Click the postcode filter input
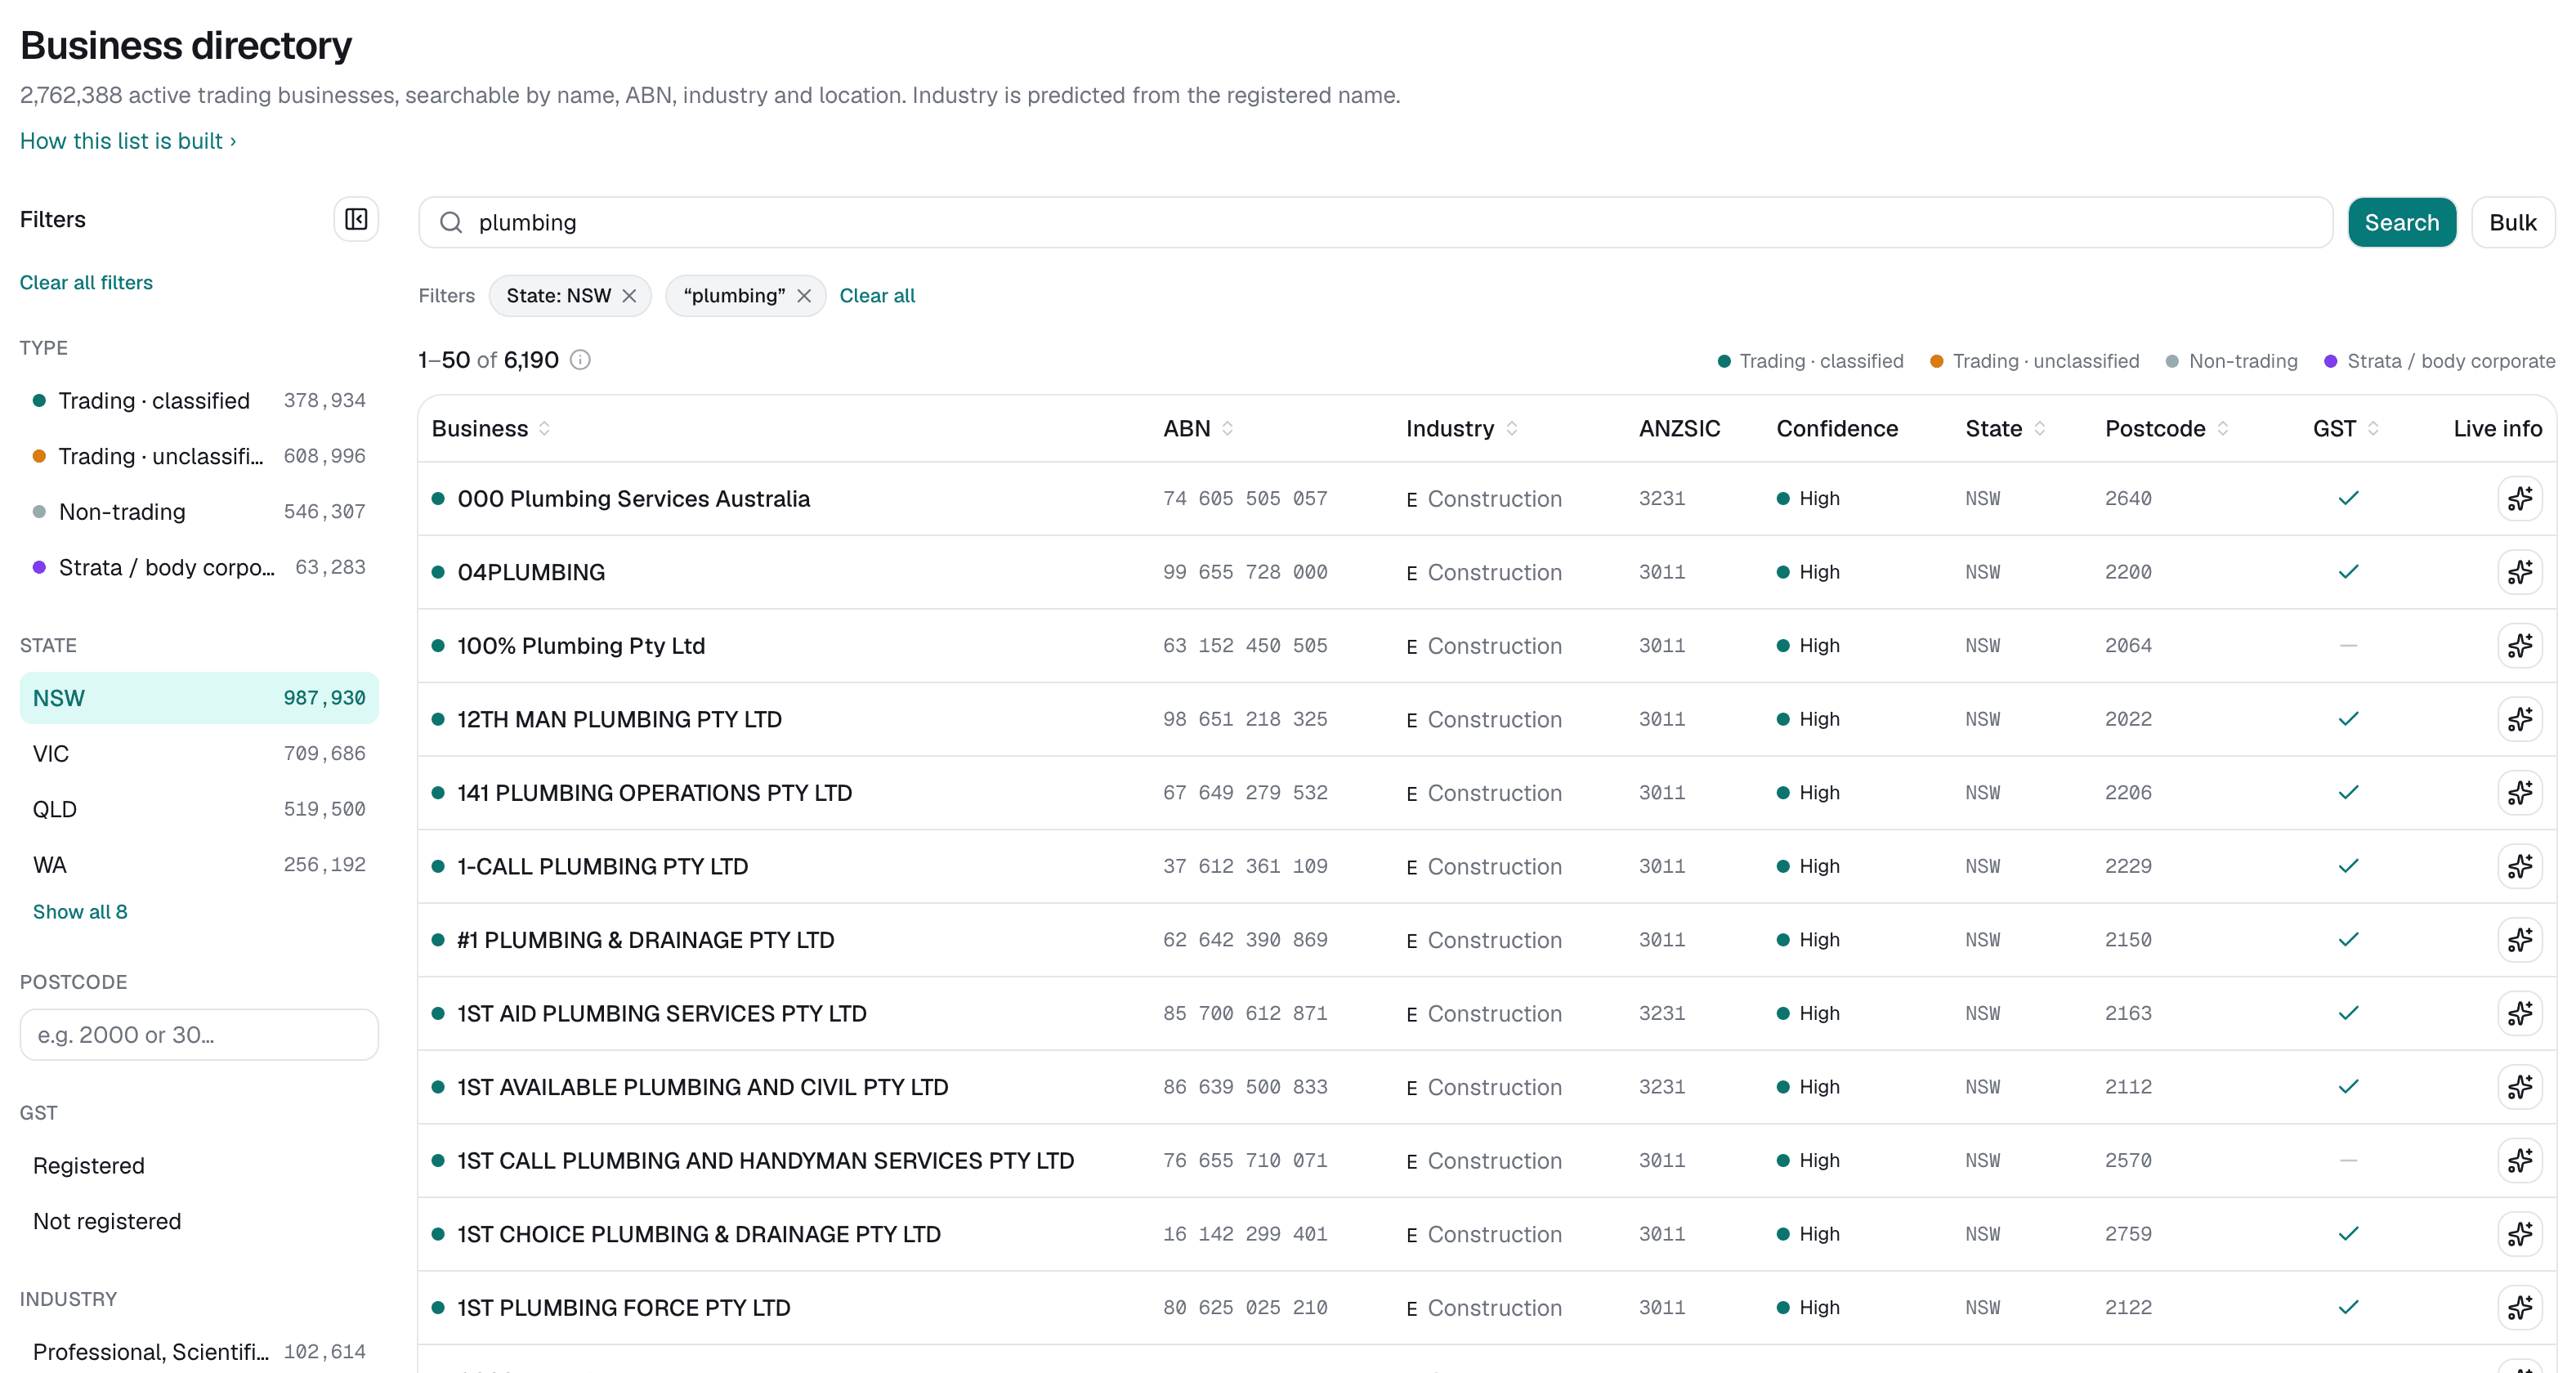Screen dimensions: 2576x1373 199,1035
